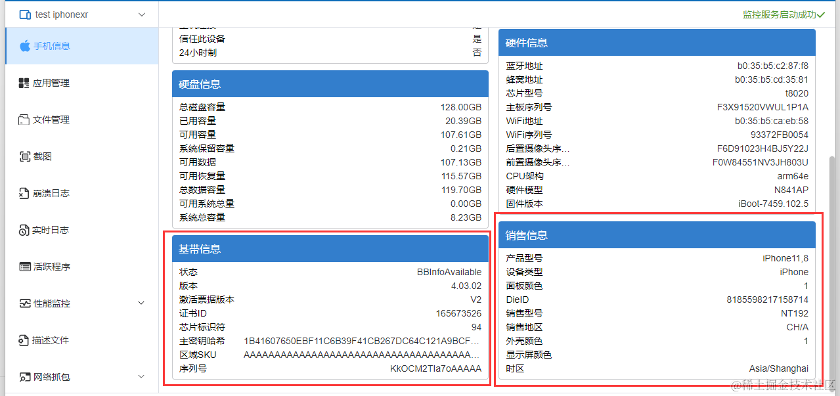This screenshot has width=840, height=396.
Task: Open 文件管理 from the sidebar
Action: (x=82, y=120)
